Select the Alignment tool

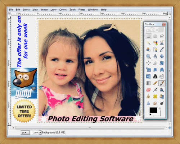coord(149,63)
